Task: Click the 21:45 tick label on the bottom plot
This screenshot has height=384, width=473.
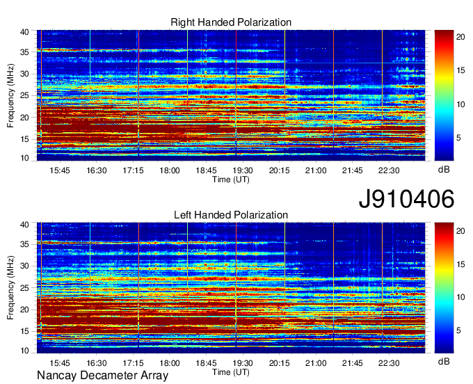Action: 353,363
